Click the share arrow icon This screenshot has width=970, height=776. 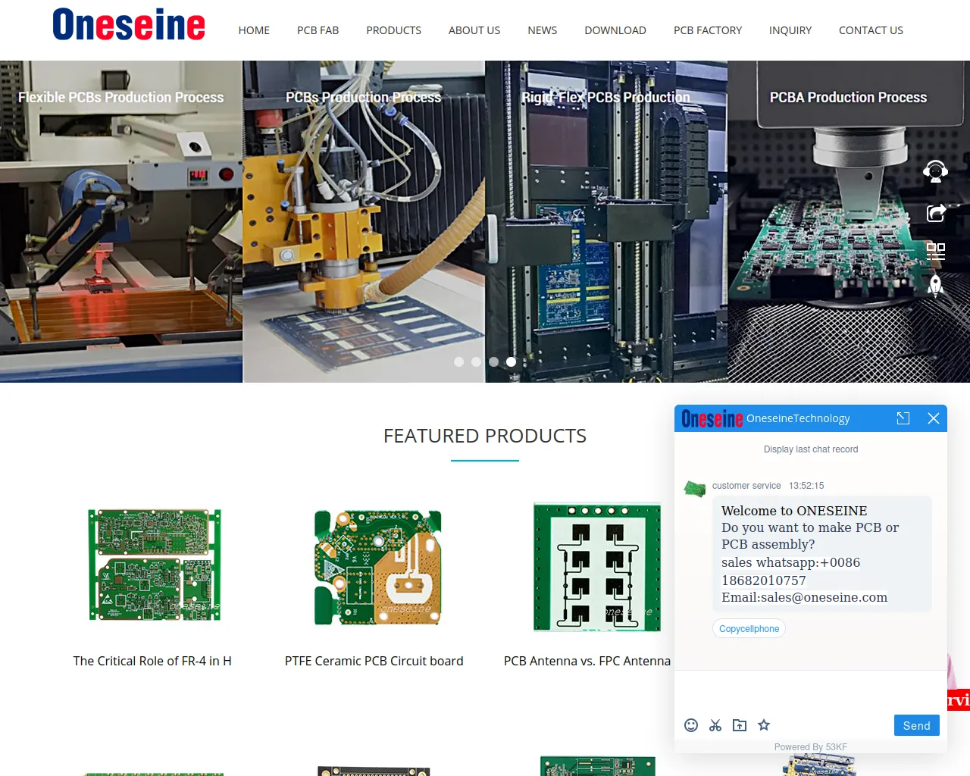pos(936,213)
